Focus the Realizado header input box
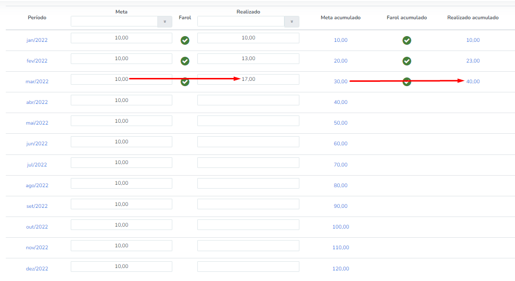This screenshot has height=281, width=515. [241, 22]
